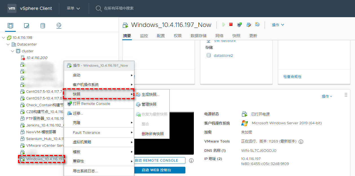Collapse the cluster tree node
This screenshot has width=355, height=176.
(x=13, y=51)
